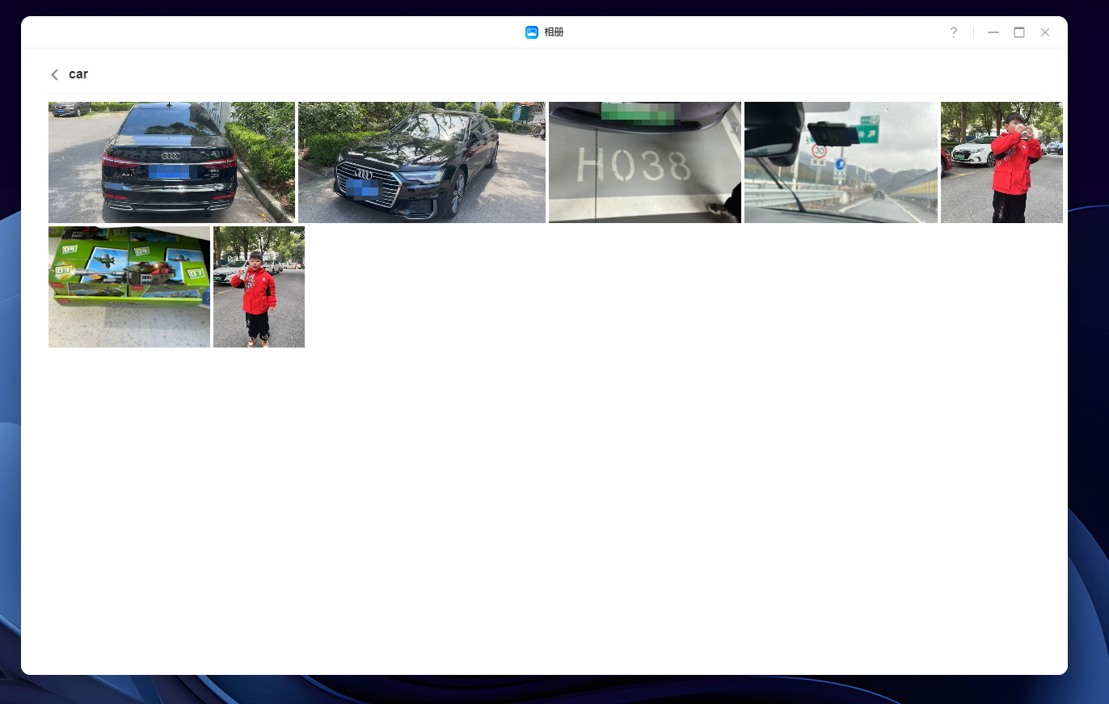The height and width of the screenshot is (704, 1109).
Task: Open help via the question mark icon
Action: 953,32
